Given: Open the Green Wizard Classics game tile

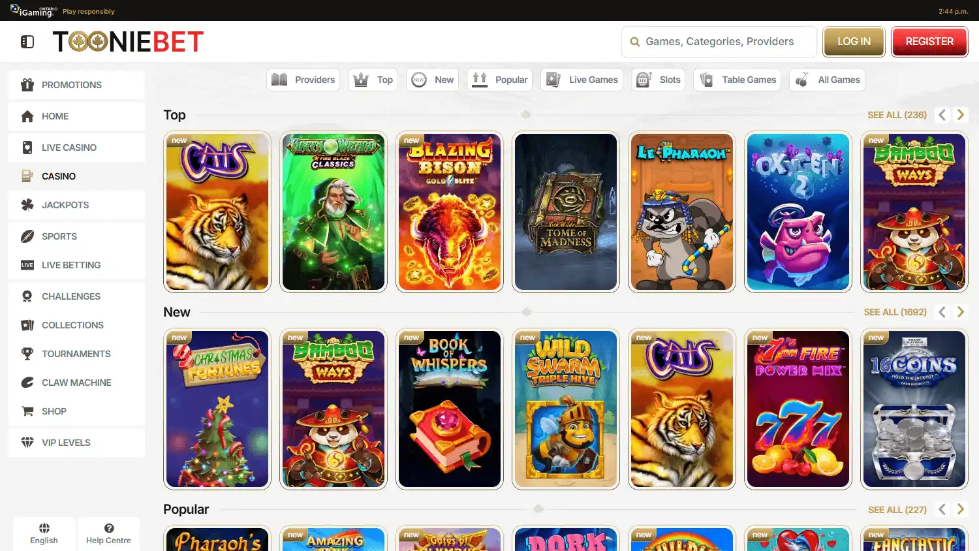Looking at the screenshot, I should point(334,212).
